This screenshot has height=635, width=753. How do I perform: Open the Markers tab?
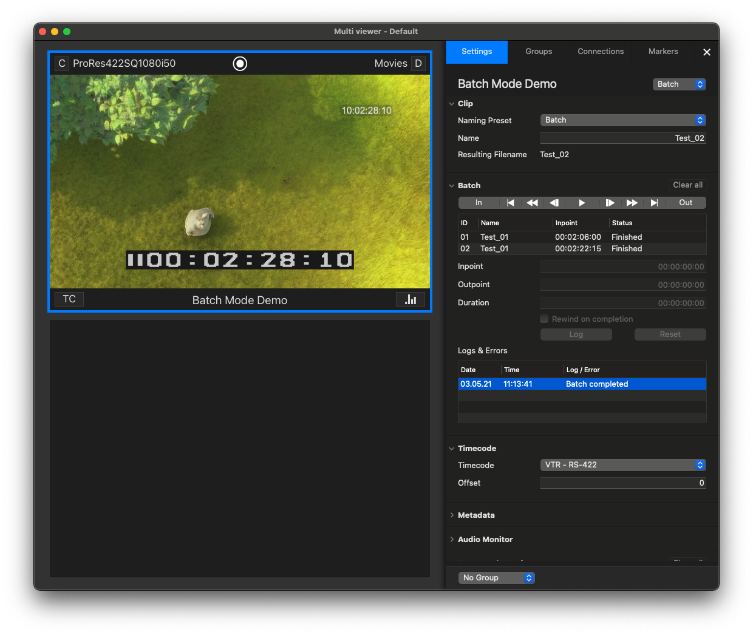[x=663, y=52]
